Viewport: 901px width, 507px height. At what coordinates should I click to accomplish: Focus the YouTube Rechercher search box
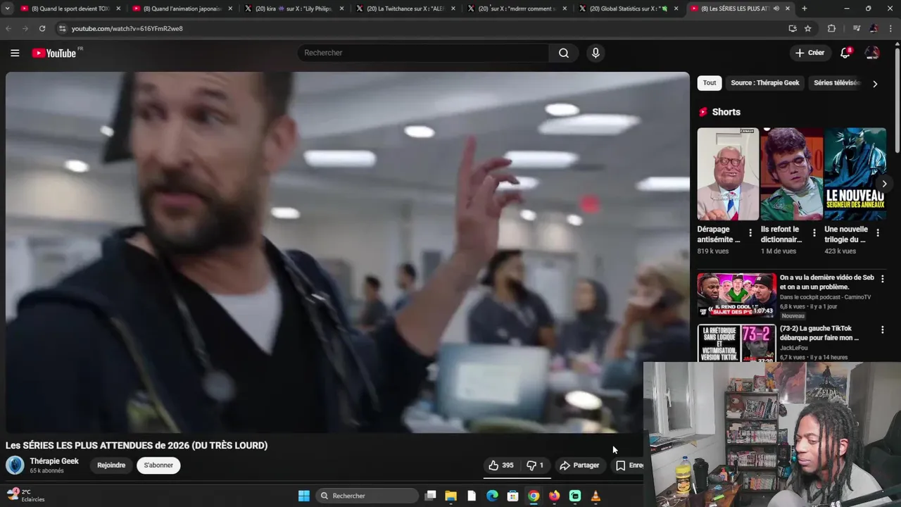423,53
